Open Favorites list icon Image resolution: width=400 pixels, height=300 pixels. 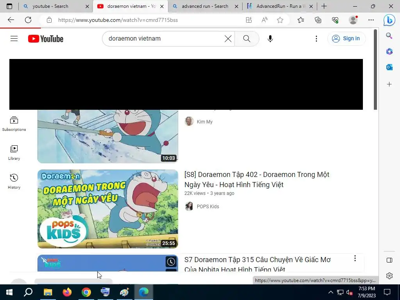tap(301, 20)
